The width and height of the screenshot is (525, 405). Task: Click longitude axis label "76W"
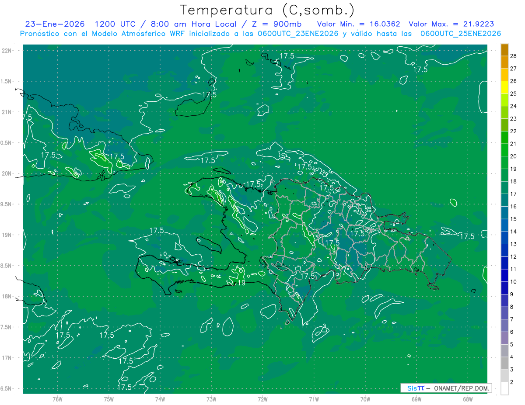pos(57,399)
